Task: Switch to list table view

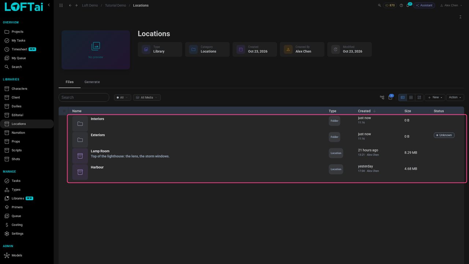Action: 403,98
